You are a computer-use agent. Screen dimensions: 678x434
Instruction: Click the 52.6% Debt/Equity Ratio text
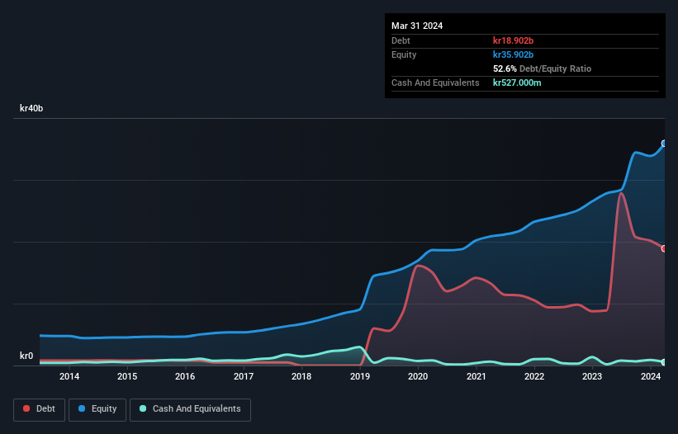coord(543,68)
